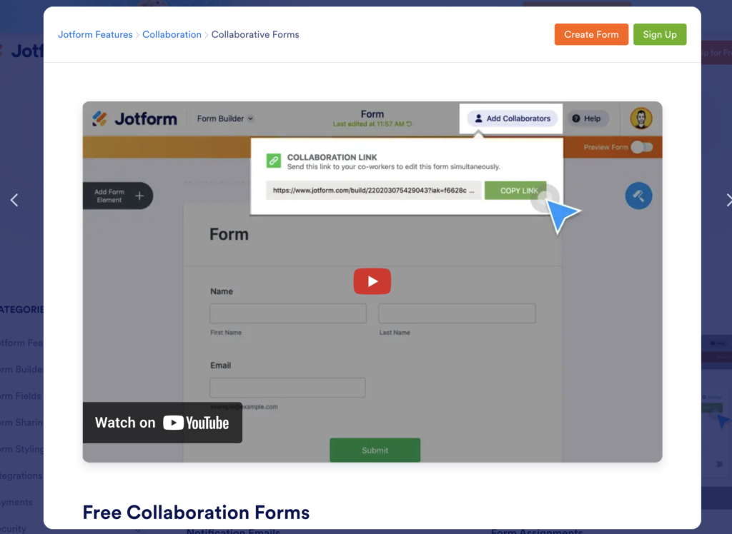Click the green Submit button in the form
732x534 pixels.
tap(375, 450)
